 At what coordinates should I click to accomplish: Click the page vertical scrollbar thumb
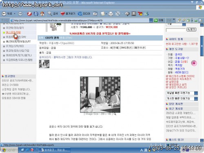[202, 46]
